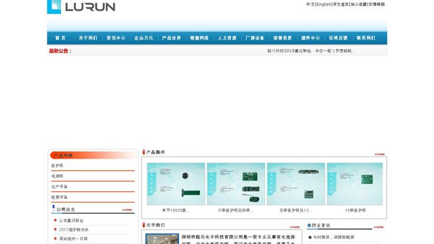Open 深圳西冲一日游 news item
The height and width of the screenshot is (244, 434).
click(x=73, y=239)
